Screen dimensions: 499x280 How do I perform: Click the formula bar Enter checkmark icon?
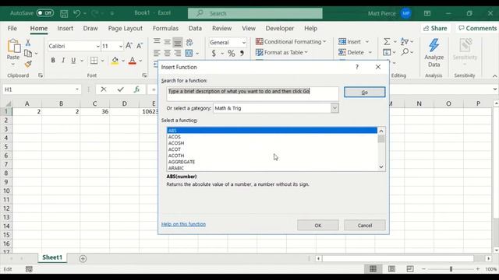(120, 89)
